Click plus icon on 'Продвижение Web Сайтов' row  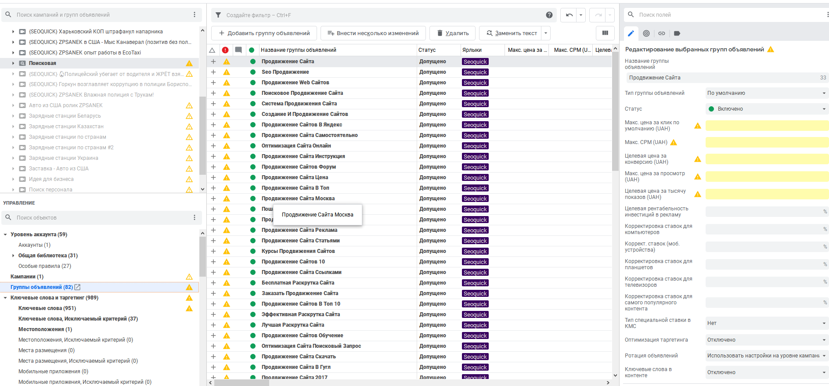(213, 83)
